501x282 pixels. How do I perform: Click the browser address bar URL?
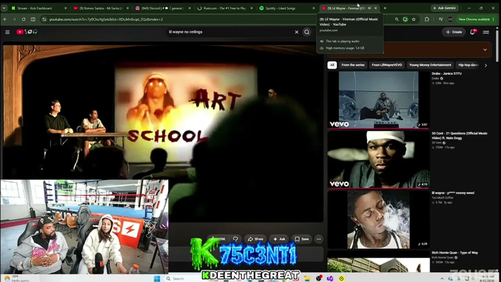click(106, 19)
